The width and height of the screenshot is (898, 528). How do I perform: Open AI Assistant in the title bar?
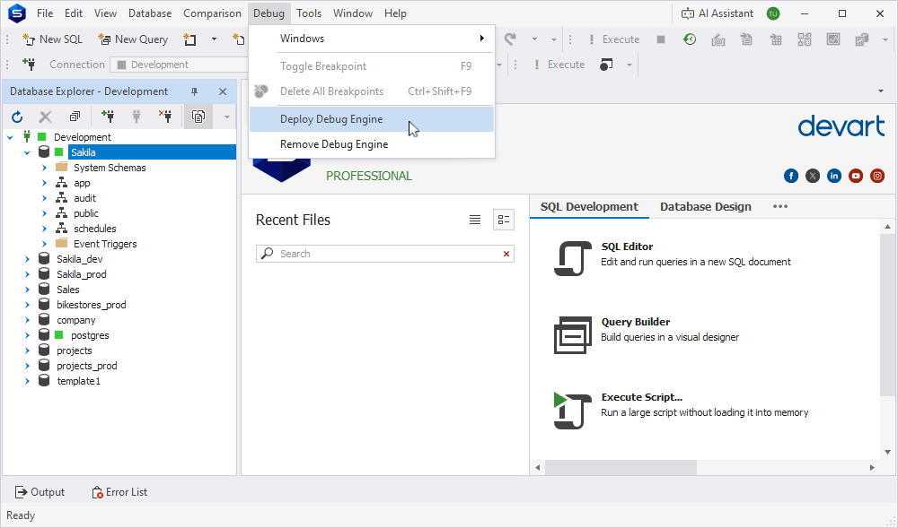point(717,13)
